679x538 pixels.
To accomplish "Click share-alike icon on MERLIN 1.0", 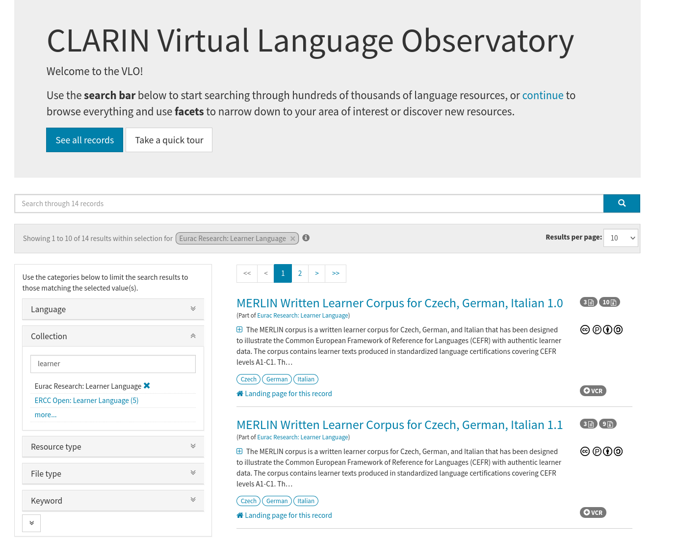I will tap(618, 330).
